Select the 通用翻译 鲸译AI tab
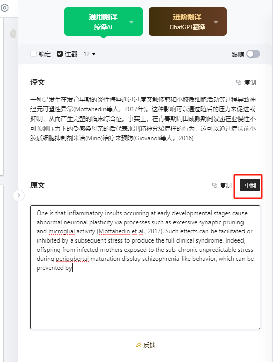The width and height of the screenshot is (278, 362). (x=103, y=21)
